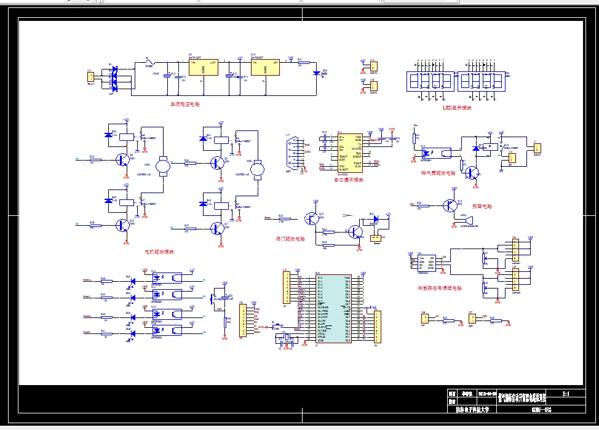Click the left motor symbol in the motor driver
Viewport: 599px width, 430px height.
coord(164,167)
